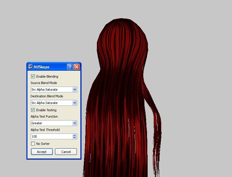The width and height of the screenshot is (232, 177).
Task: Click the Accept button
Action: click(x=42, y=152)
